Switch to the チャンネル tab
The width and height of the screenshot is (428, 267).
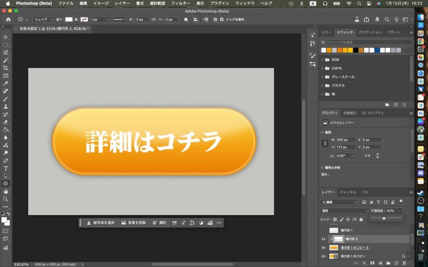[x=348, y=192]
